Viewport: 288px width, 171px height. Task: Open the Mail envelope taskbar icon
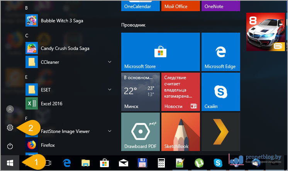[124, 163]
